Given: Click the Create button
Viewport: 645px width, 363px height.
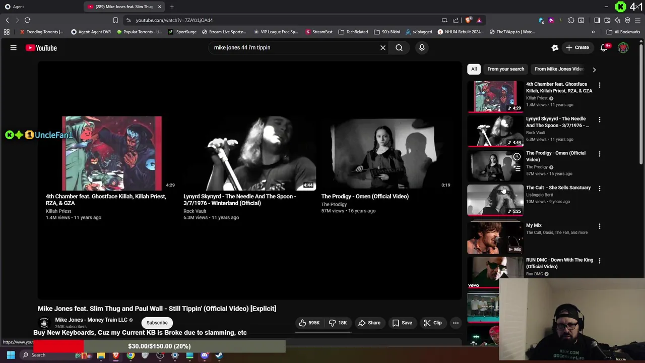Looking at the screenshot, I should click(x=577, y=48).
